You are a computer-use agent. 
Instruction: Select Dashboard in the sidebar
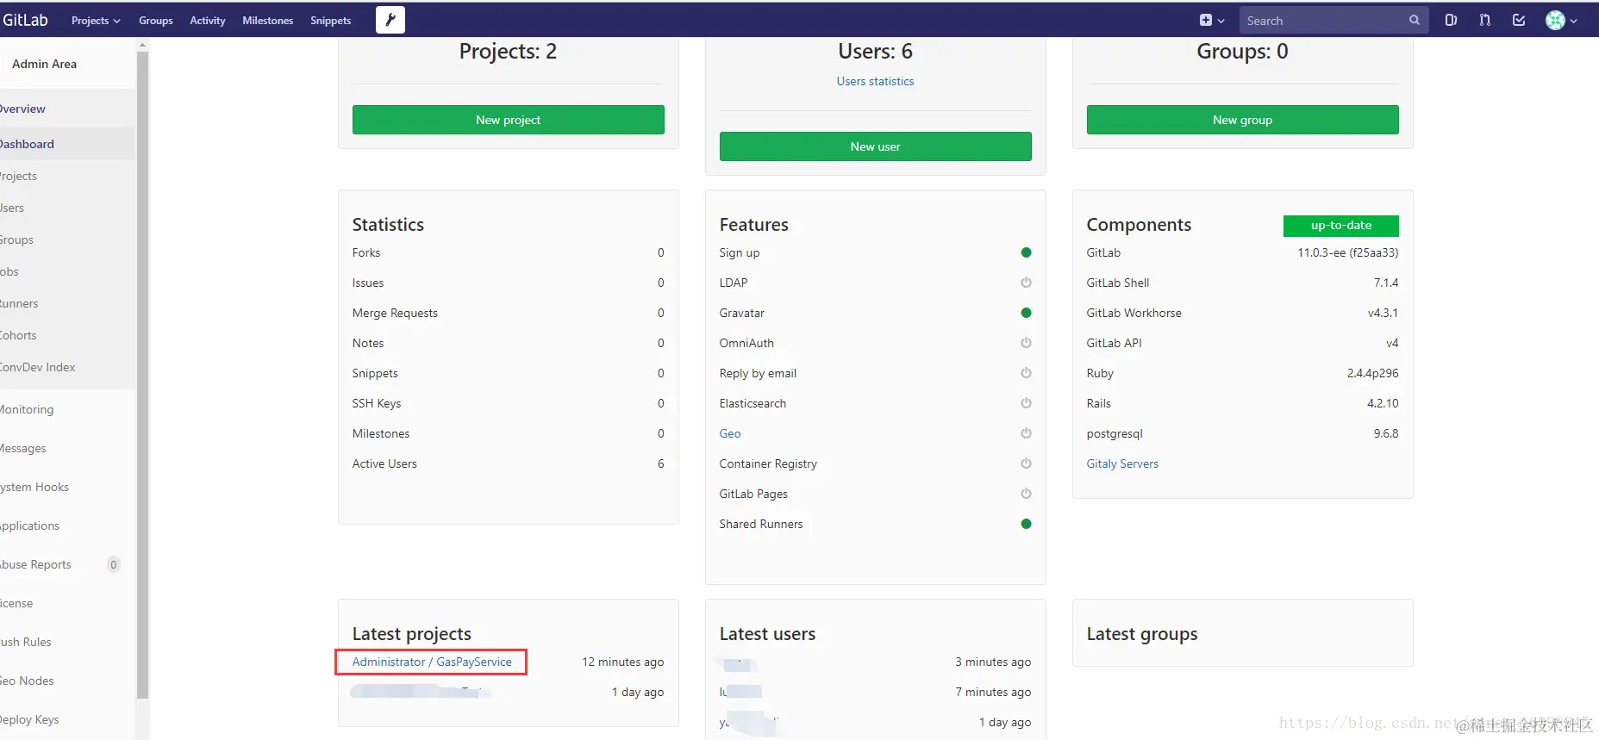(x=68, y=144)
